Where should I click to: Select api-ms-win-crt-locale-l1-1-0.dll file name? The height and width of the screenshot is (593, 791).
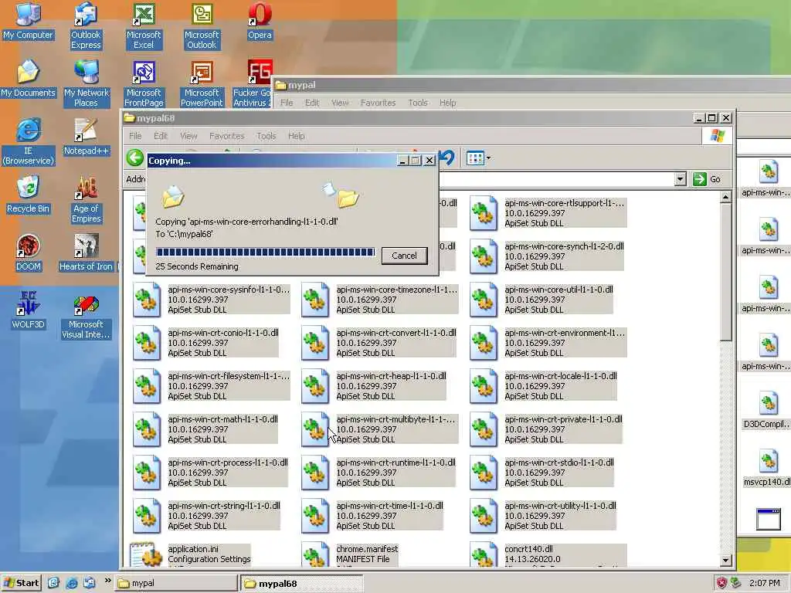[561, 376]
